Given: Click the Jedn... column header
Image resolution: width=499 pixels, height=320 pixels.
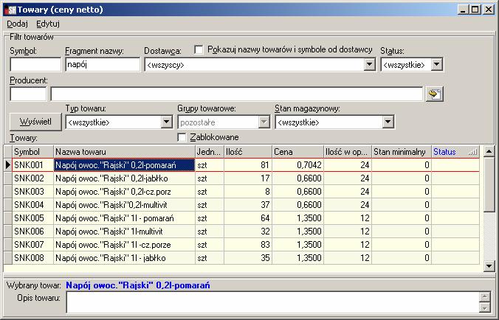Looking at the screenshot, I should tap(210, 152).
